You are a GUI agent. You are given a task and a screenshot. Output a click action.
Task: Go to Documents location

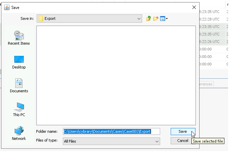coord(19,86)
